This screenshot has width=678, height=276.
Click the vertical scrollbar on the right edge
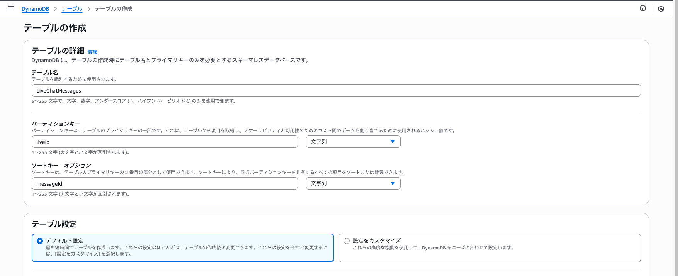pos(675,139)
